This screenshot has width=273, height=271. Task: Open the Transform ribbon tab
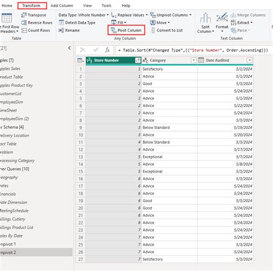[31, 6]
